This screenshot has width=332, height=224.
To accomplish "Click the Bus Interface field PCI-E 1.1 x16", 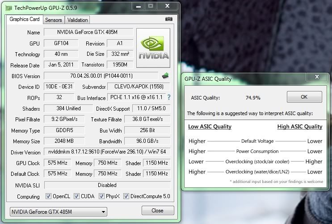I will point(137,97).
